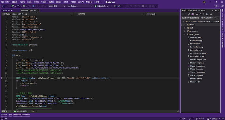Open the Error List bottom tab

(x=4, y=115)
